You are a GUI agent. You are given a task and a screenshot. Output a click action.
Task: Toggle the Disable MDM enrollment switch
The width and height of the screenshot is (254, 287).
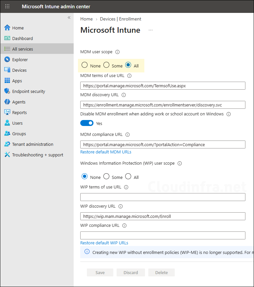[x=87, y=123]
